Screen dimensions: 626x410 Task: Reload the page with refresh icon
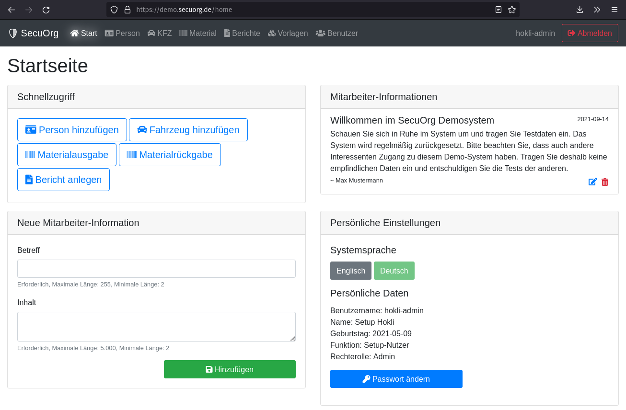click(x=46, y=10)
